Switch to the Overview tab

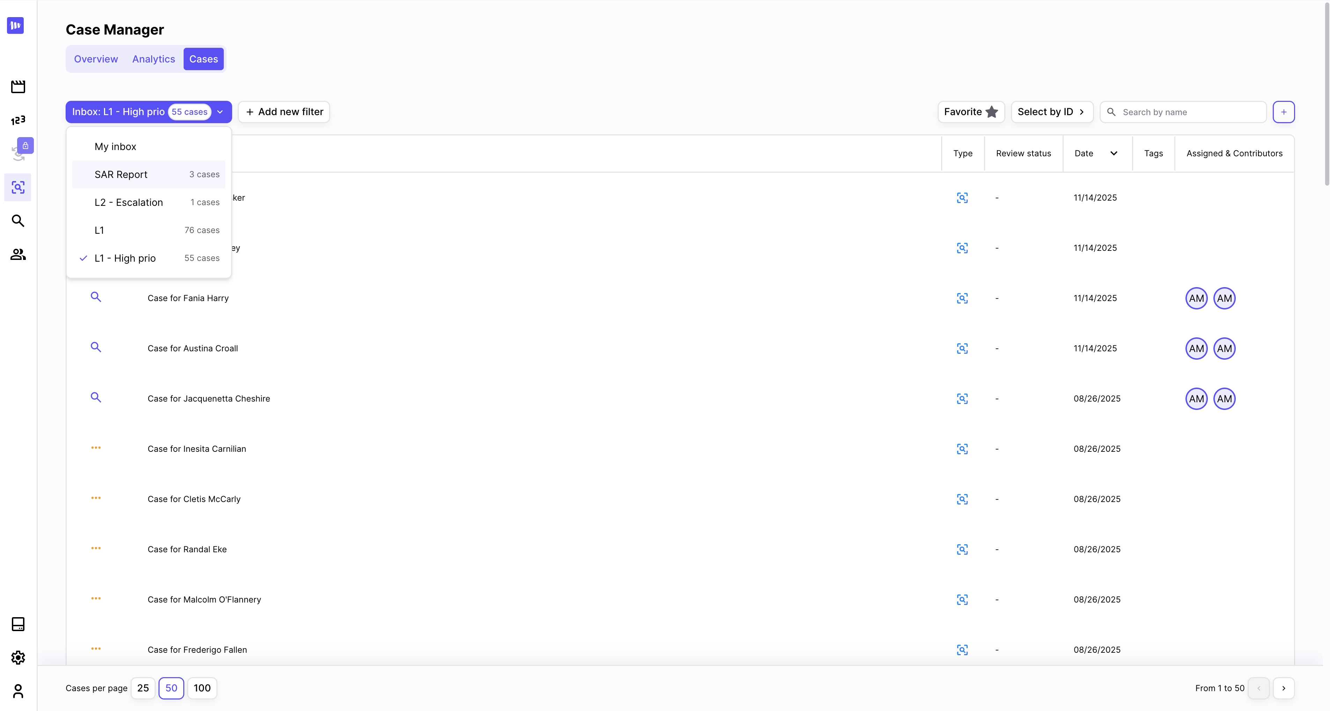coord(96,59)
